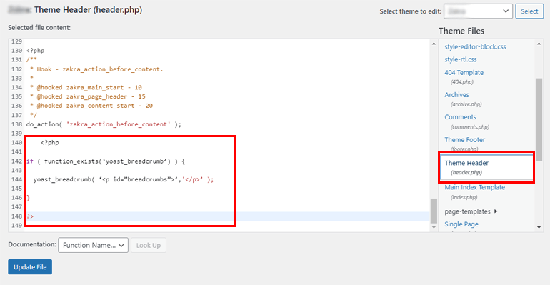550x285 pixels.
Task: Click the Look Up button
Action: (x=149, y=245)
